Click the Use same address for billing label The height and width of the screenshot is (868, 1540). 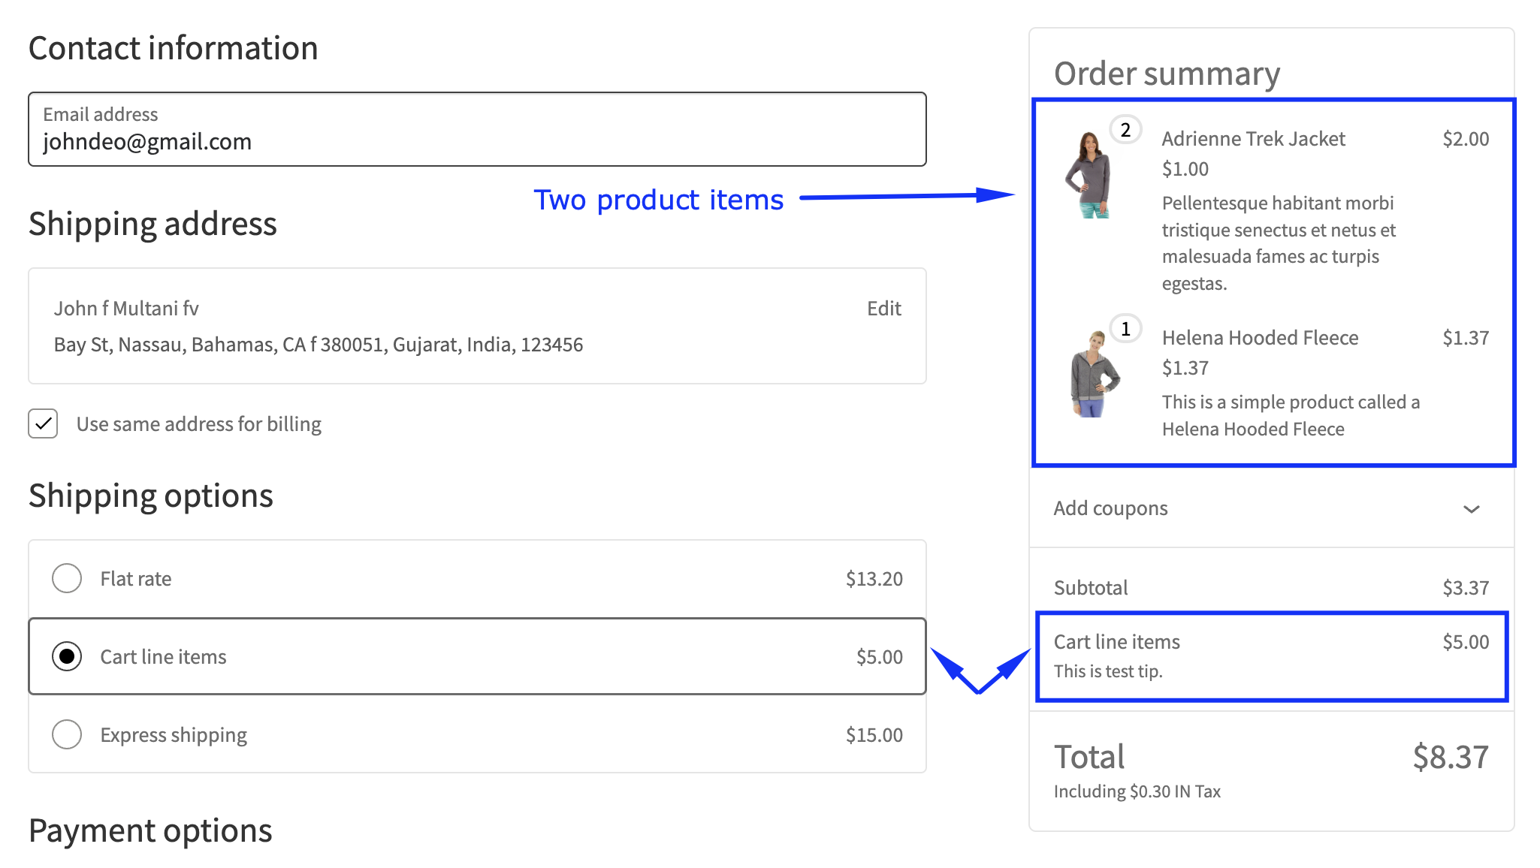pos(199,424)
